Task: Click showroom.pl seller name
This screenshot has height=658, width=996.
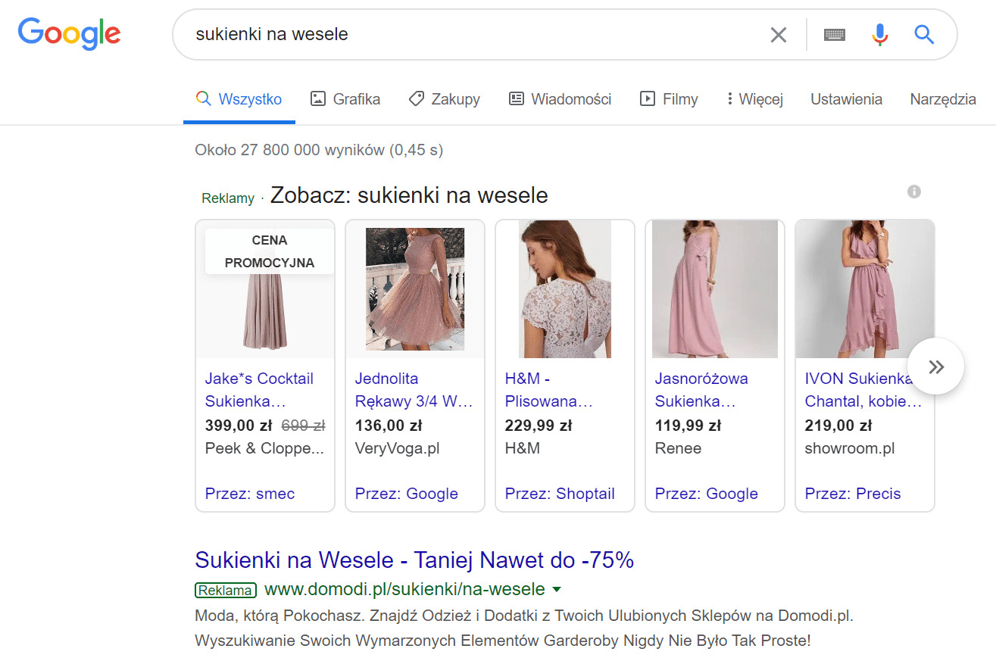Action: click(x=850, y=448)
